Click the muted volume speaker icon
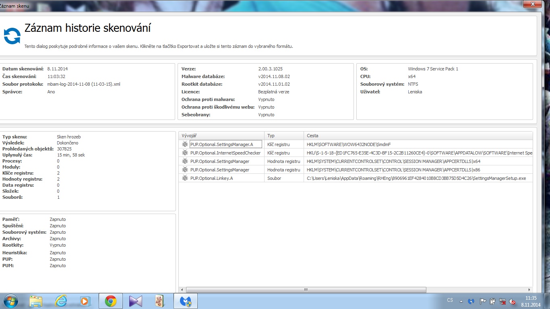Image resolution: width=550 pixels, height=309 pixels. [512, 301]
